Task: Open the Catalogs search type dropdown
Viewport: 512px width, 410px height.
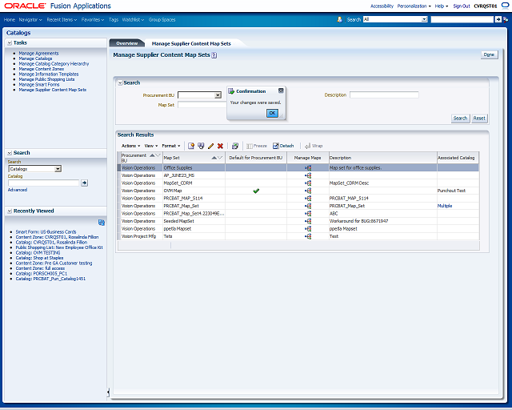Action: [58, 169]
